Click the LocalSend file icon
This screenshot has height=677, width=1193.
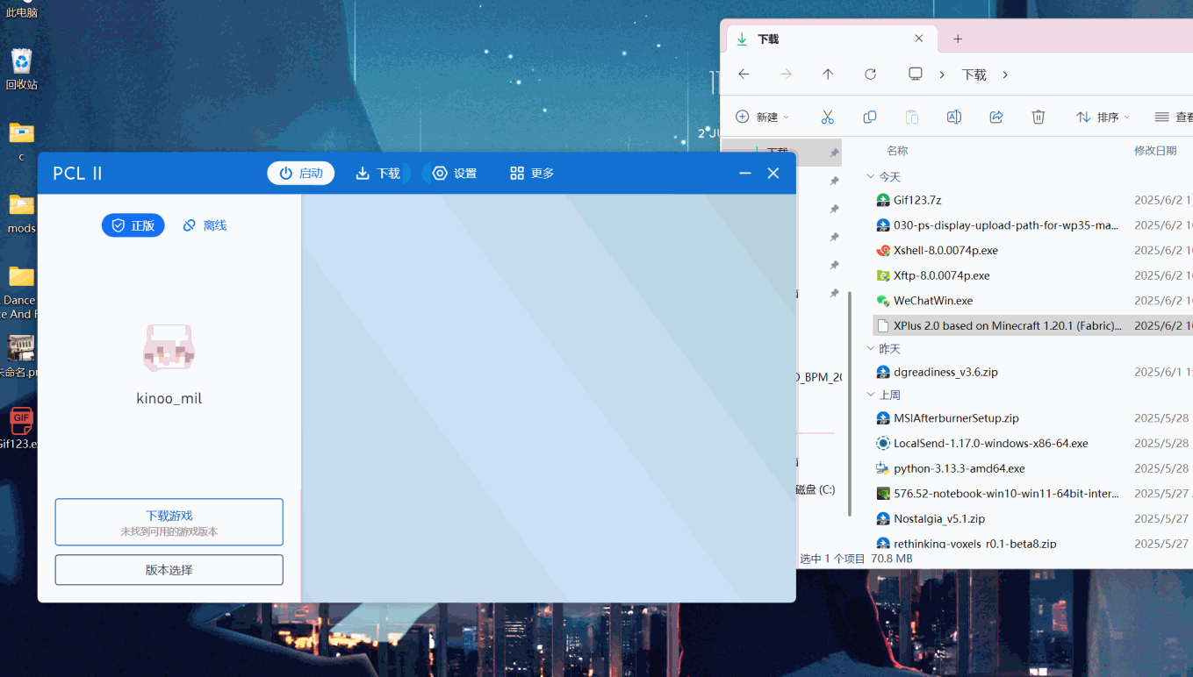pos(883,444)
